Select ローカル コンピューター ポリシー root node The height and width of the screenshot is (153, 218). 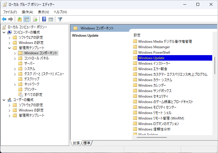(x=27, y=27)
